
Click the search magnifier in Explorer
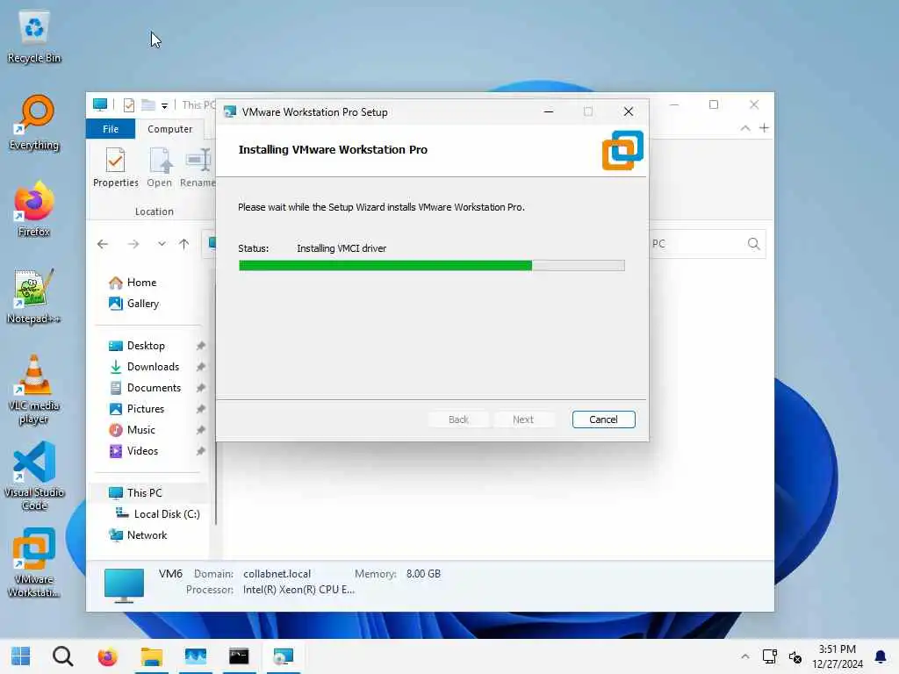tap(753, 244)
